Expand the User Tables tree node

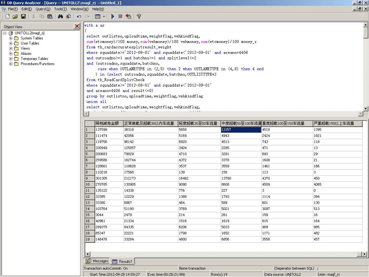(x=11, y=43)
